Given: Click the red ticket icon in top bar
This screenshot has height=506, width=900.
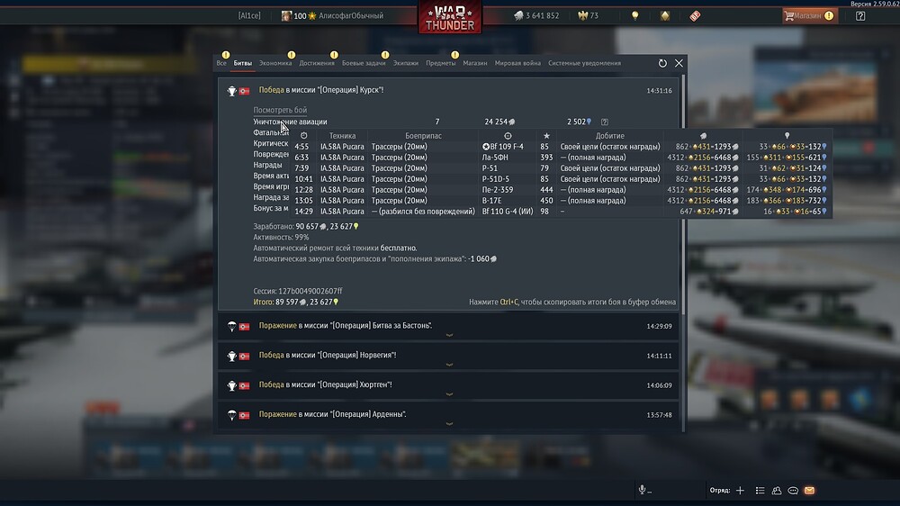Looking at the screenshot, I should tap(695, 16).
